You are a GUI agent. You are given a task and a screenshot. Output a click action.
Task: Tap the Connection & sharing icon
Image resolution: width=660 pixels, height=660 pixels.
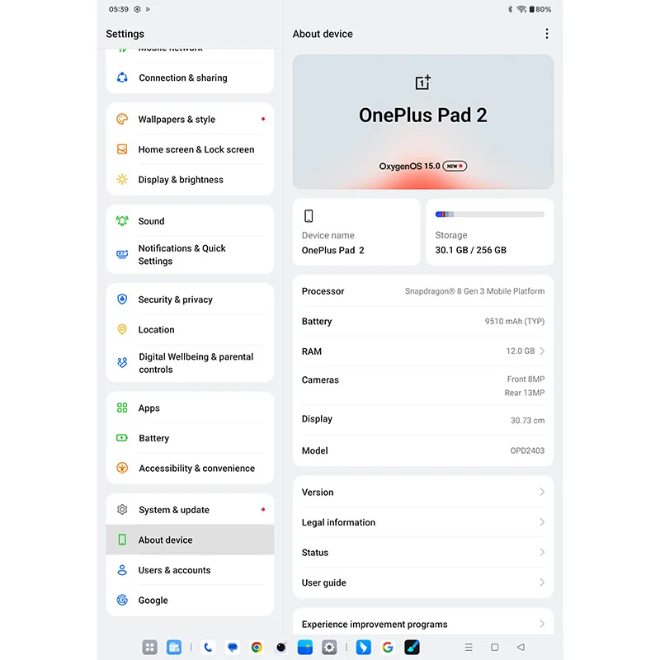pyautogui.click(x=122, y=78)
